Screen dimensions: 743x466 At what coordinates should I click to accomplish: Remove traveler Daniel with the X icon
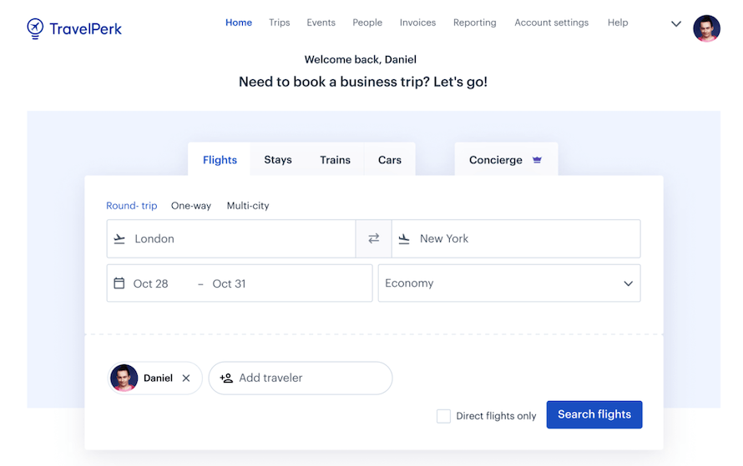(186, 378)
